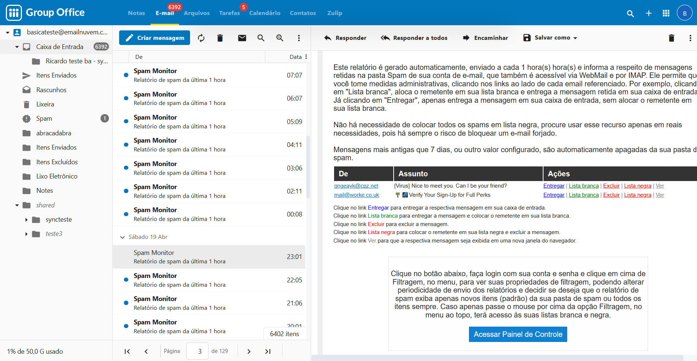
Task: Click the envelope mark-as-read icon
Action: (242, 38)
